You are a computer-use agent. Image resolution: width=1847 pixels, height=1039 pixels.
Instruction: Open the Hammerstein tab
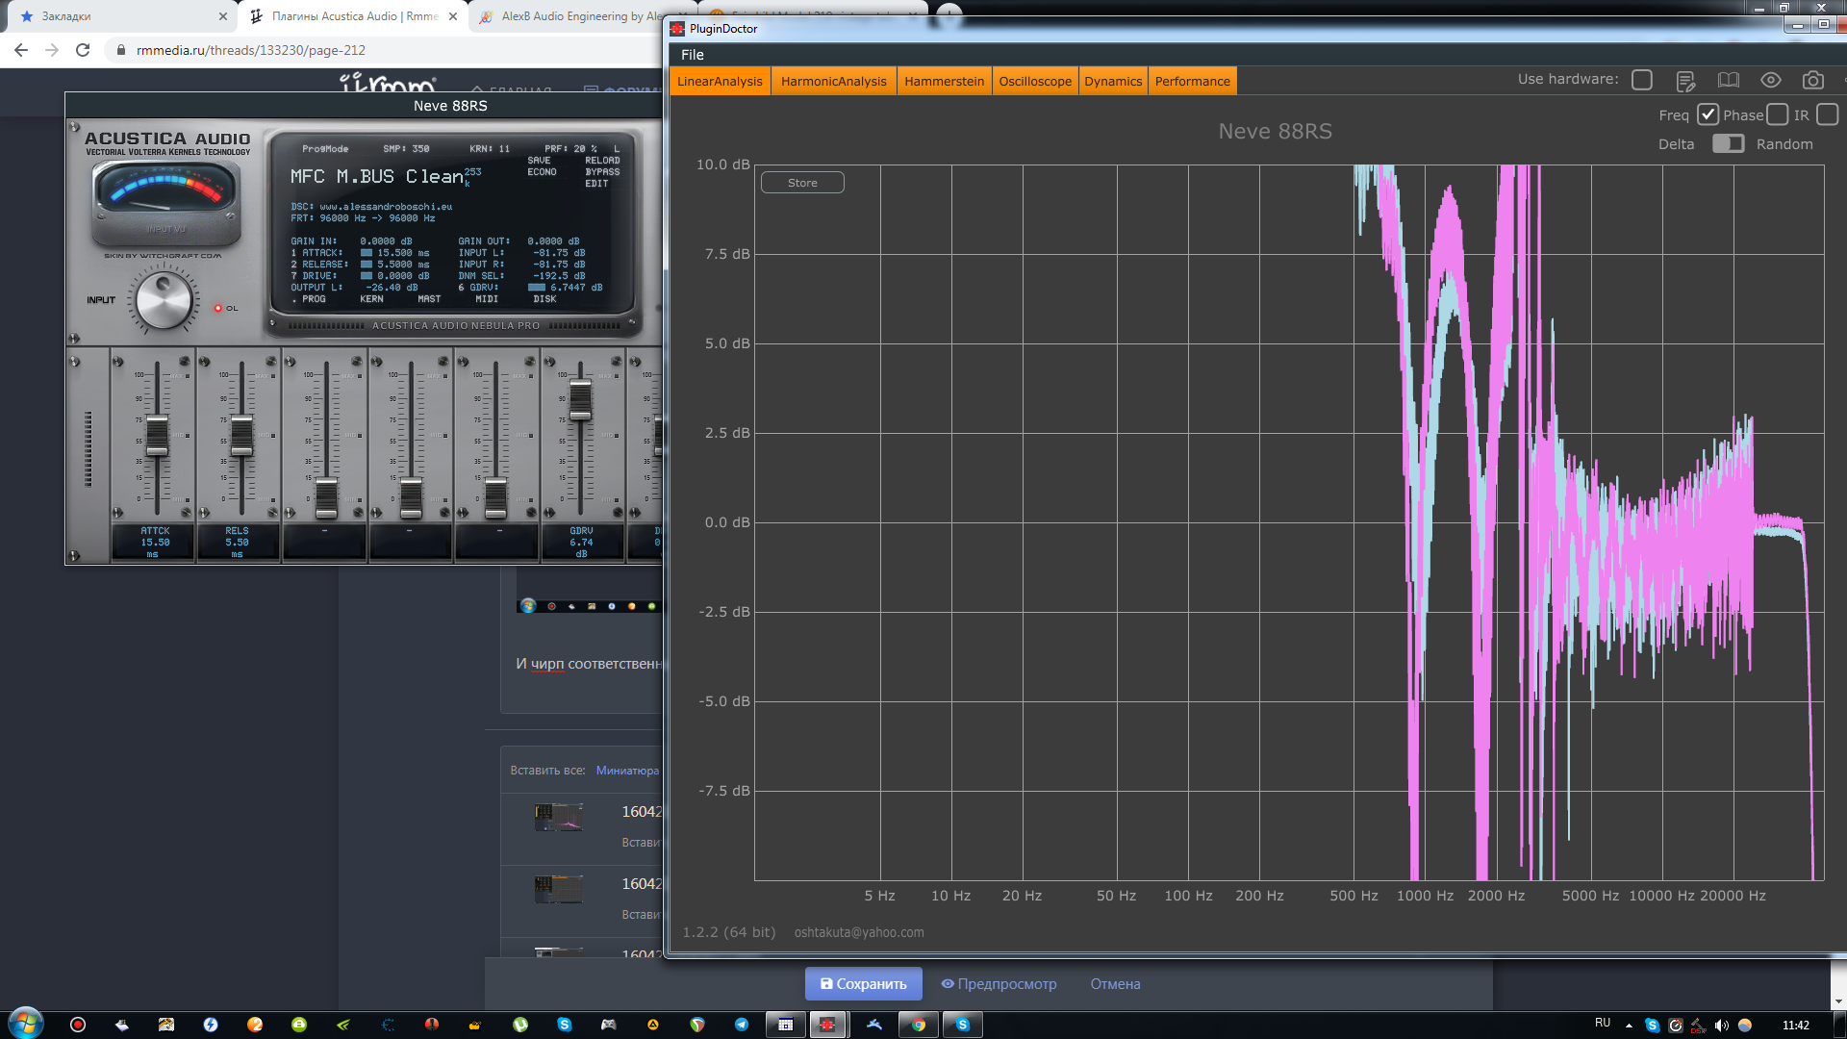tap(944, 81)
